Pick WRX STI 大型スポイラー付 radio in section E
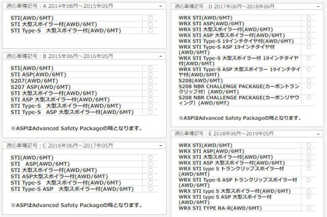 pyautogui.click(x=309, y=157)
